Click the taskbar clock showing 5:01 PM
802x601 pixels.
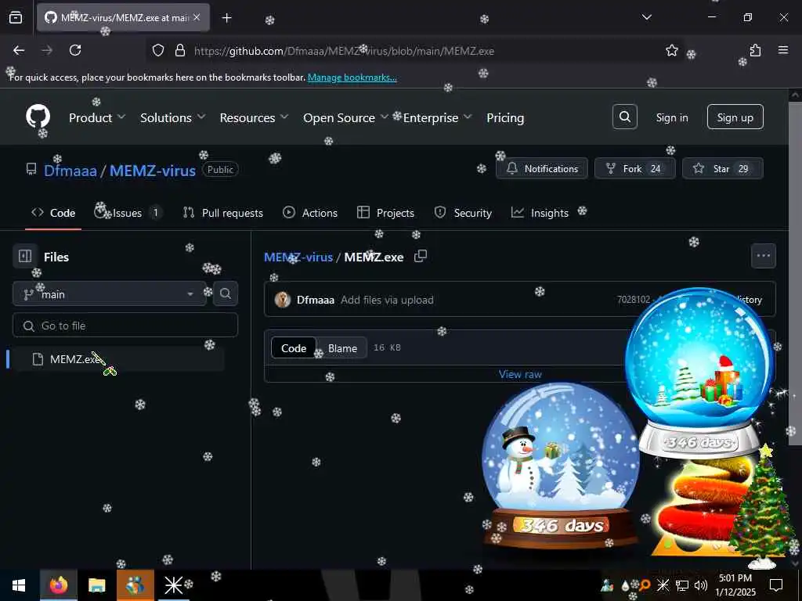(735, 585)
